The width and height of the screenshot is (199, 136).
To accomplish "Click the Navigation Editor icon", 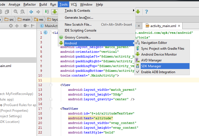I will (x=138, y=42).
